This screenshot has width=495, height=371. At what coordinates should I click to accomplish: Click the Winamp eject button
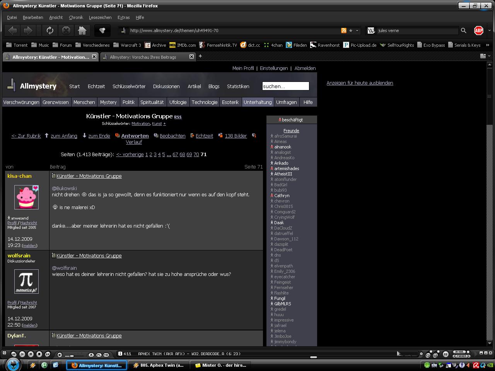(x=91, y=354)
